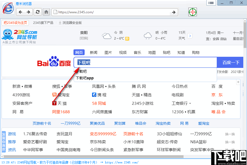Click today's cloudy weather icon
Viewport: 247px width, 165px height.
point(107,36)
